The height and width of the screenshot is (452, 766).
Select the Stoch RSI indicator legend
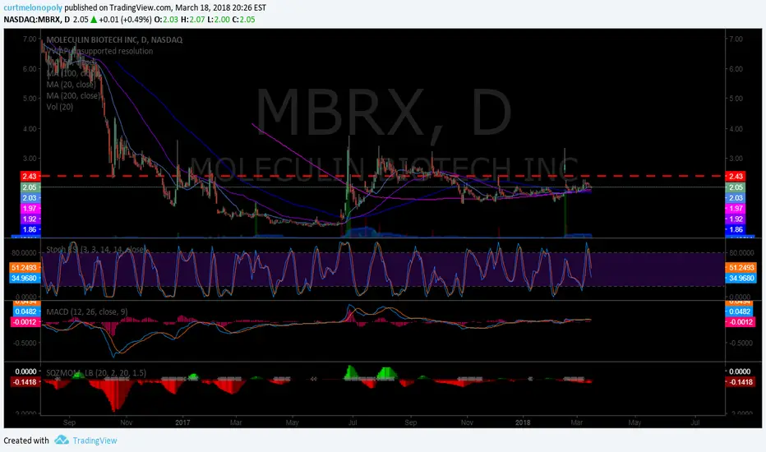coord(95,250)
